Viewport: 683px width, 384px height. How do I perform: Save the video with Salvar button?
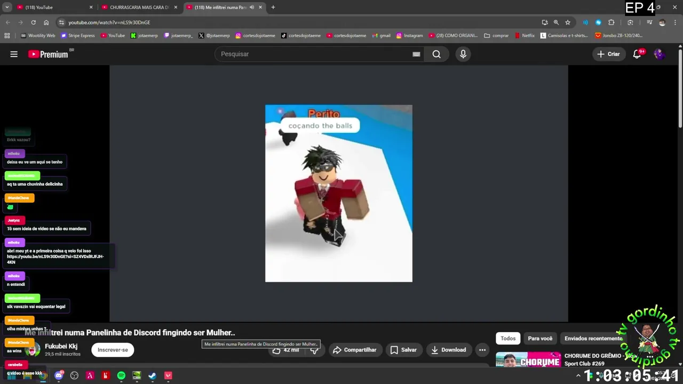coord(403,350)
